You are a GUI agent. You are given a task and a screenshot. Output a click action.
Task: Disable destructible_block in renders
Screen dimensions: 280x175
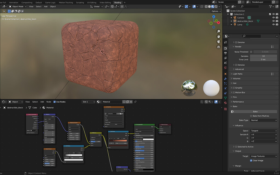(x=277, y=21)
